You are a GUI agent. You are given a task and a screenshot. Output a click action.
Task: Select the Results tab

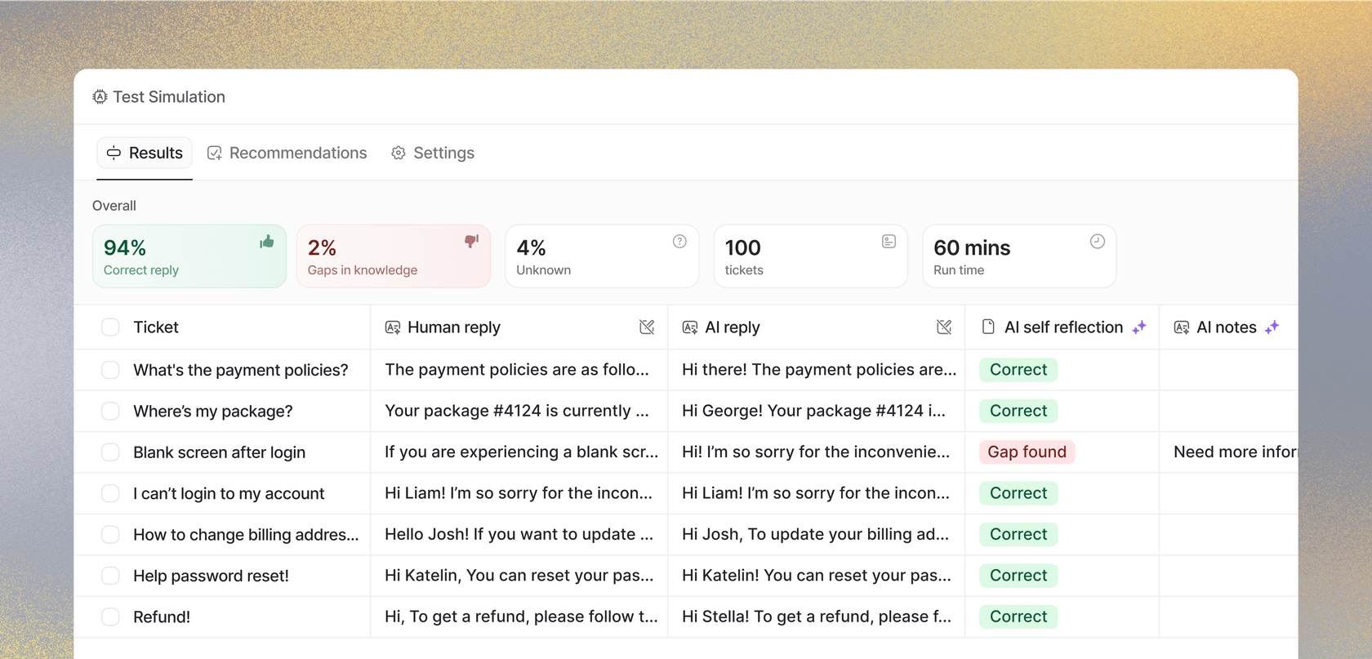point(145,154)
